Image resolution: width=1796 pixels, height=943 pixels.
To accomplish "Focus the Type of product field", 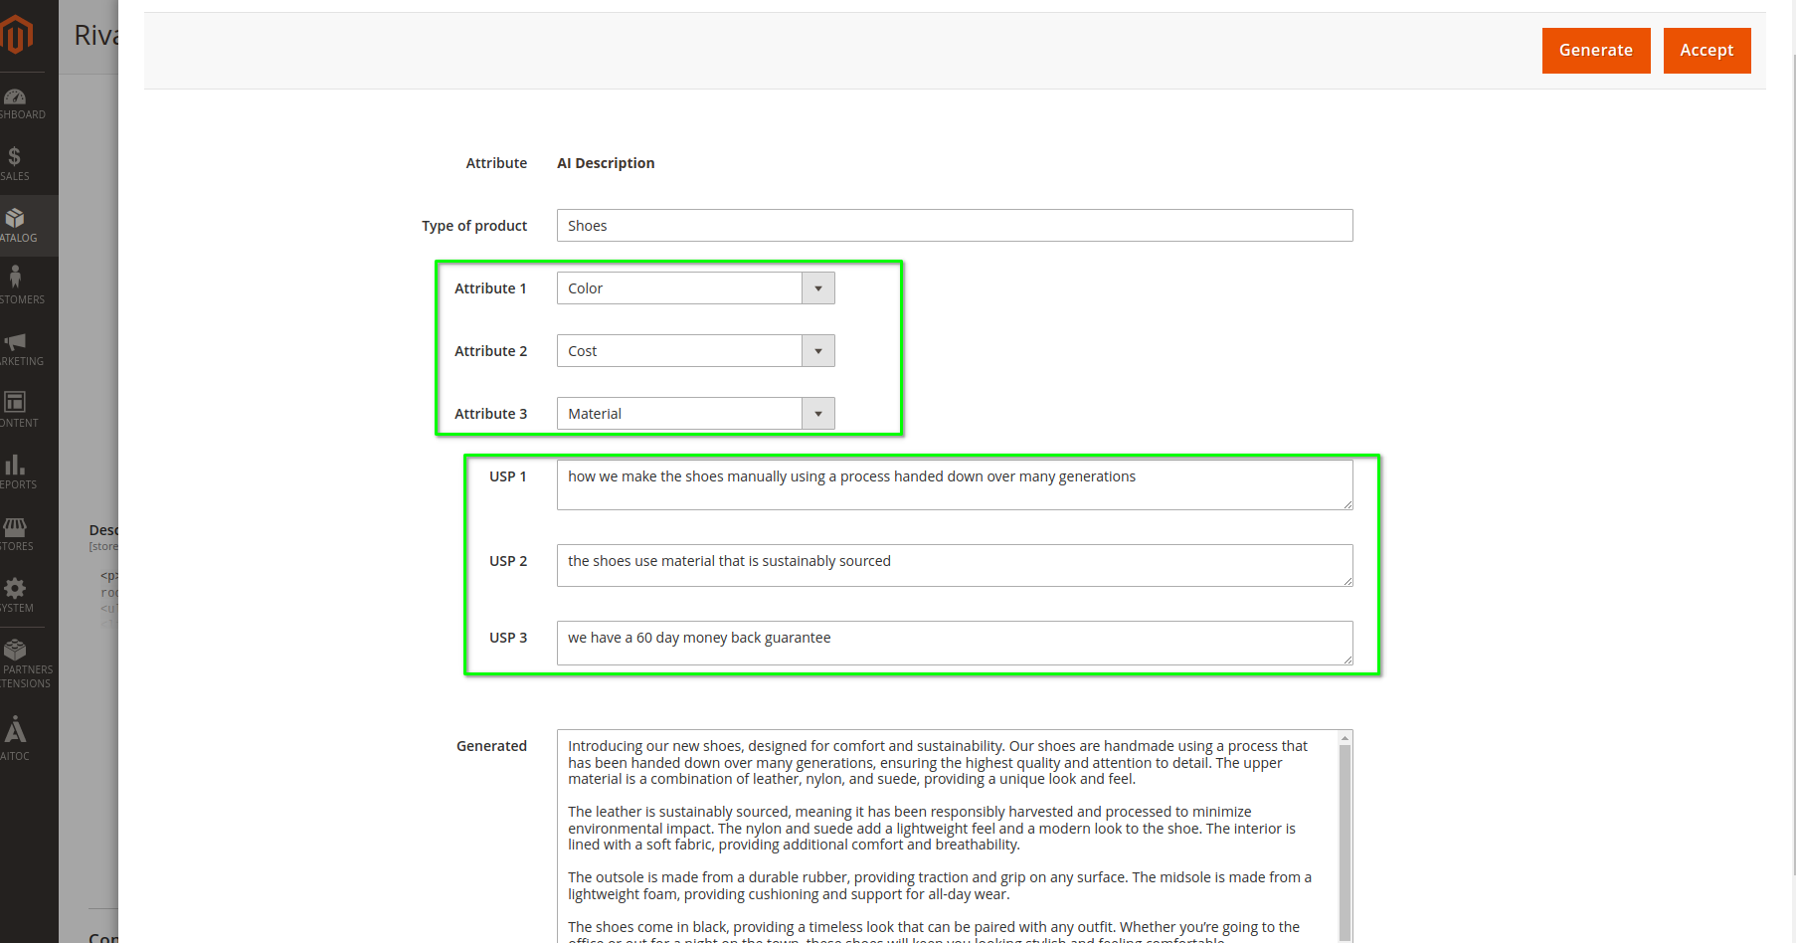I will [955, 226].
